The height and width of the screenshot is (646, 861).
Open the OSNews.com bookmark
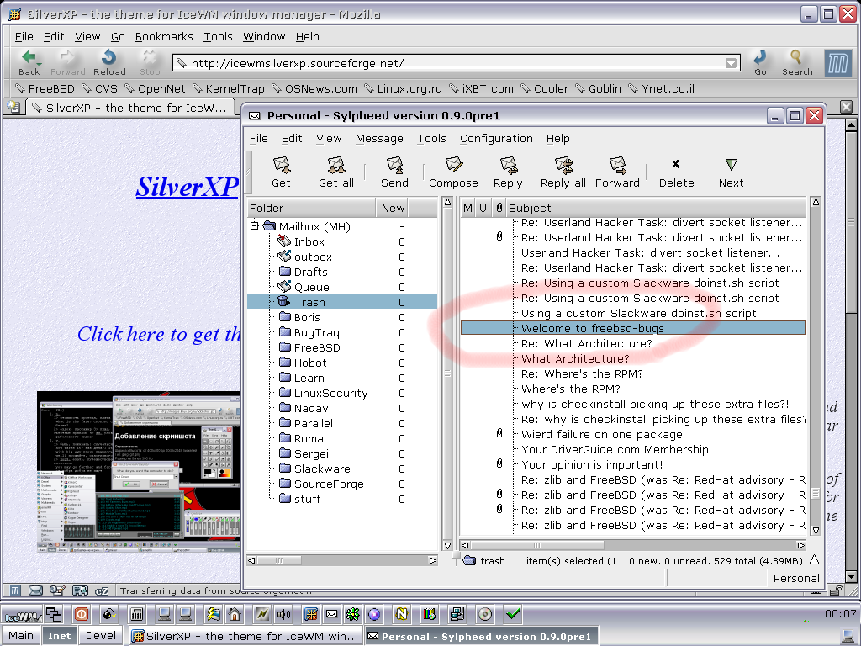click(314, 88)
